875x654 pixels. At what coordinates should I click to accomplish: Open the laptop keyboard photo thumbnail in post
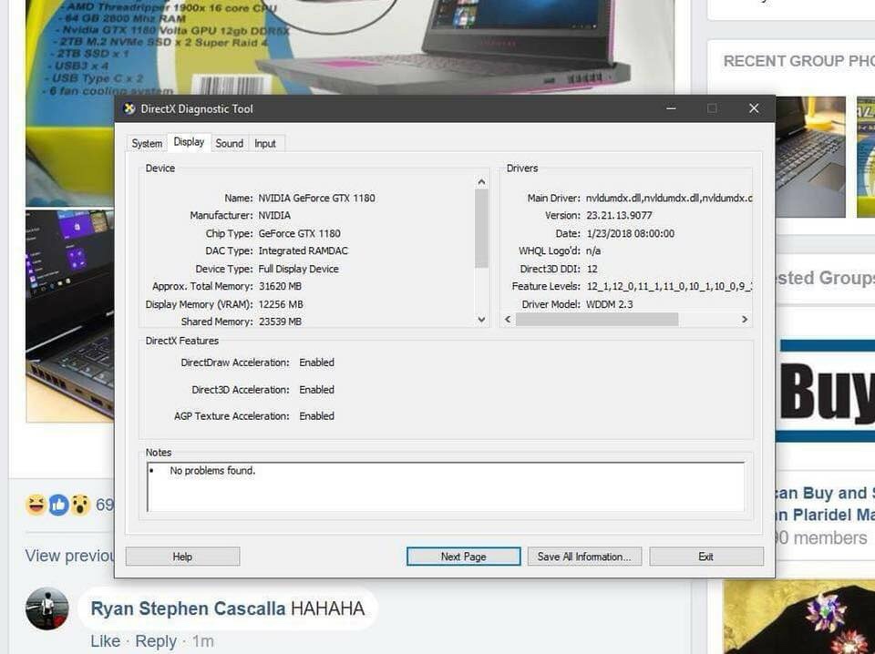(70, 316)
